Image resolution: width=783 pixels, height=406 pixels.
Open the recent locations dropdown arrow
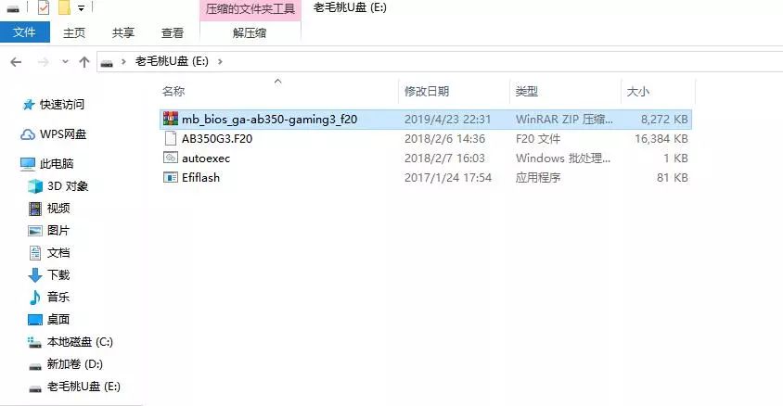(x=65, y=62)
